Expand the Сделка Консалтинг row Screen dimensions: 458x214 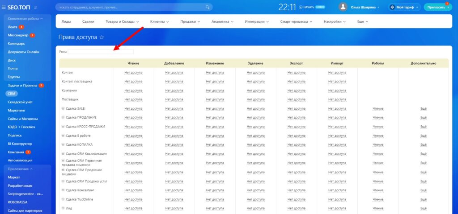[x=63, y=190]
